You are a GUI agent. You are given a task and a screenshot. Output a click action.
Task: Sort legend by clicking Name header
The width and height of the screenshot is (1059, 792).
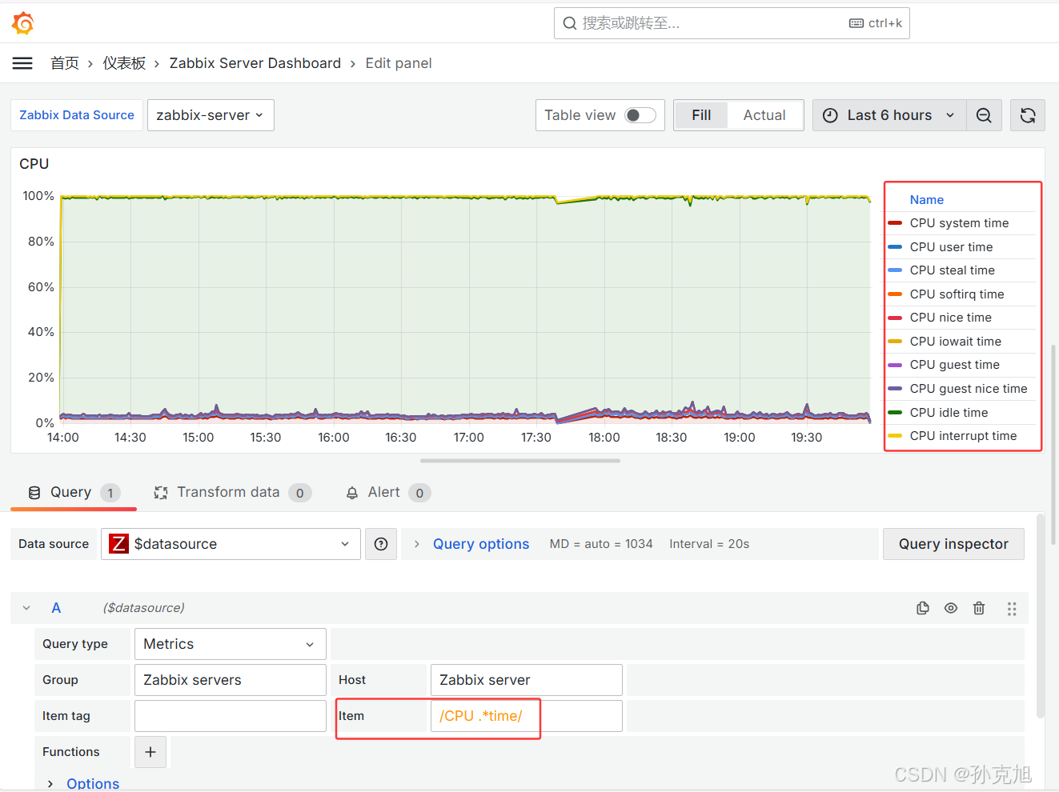click(927, 200)
